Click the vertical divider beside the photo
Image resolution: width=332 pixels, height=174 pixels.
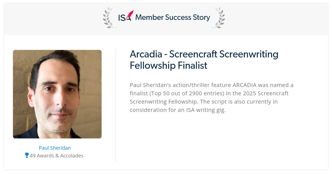coord(116,105)
